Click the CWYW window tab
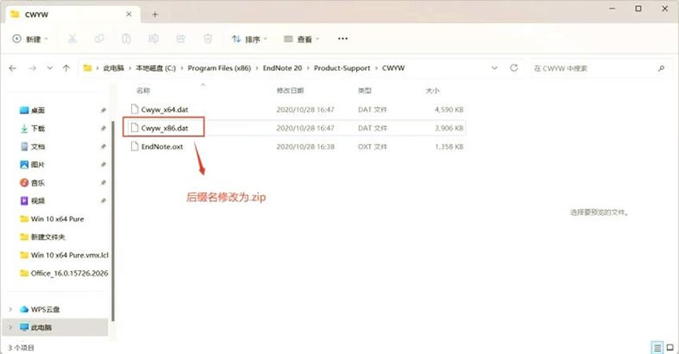679x354 pixels. [71, 14]
